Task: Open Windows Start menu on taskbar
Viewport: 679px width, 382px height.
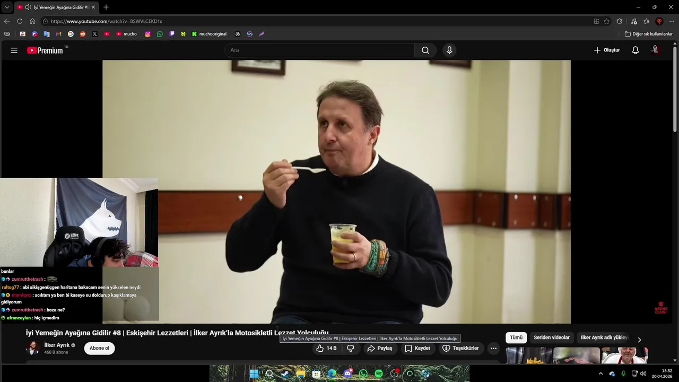Action: pyautogui.click(x=254, y=374)
